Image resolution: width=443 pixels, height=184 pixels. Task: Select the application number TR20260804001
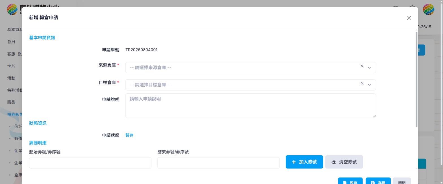(x=142, y=50)
